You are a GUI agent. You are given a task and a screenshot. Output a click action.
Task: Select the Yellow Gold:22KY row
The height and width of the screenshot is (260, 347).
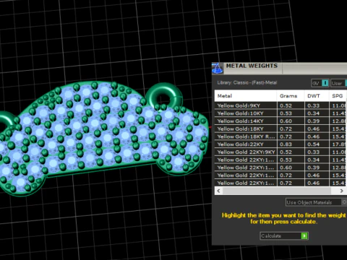[x=280, y=144]
